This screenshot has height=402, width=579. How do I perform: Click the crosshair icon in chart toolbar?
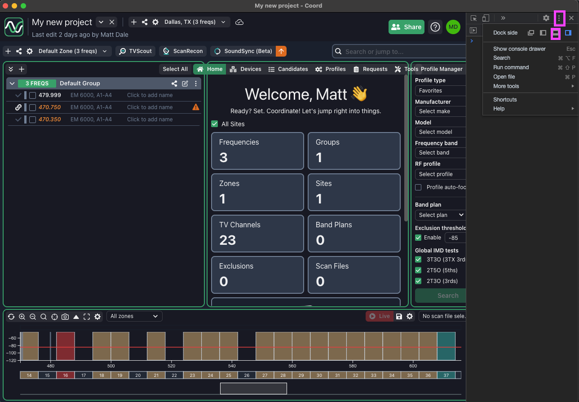point(54,317)
